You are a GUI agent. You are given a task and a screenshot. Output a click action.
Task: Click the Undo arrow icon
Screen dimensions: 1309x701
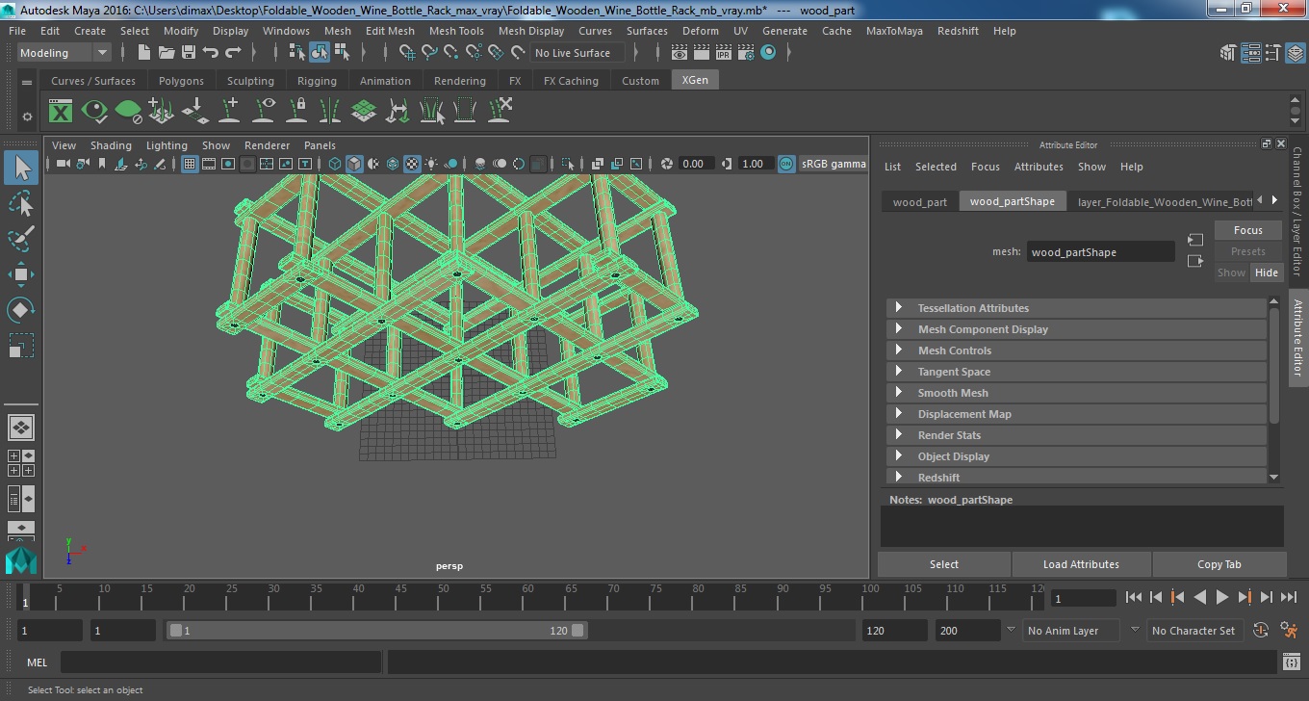[211, 53]
